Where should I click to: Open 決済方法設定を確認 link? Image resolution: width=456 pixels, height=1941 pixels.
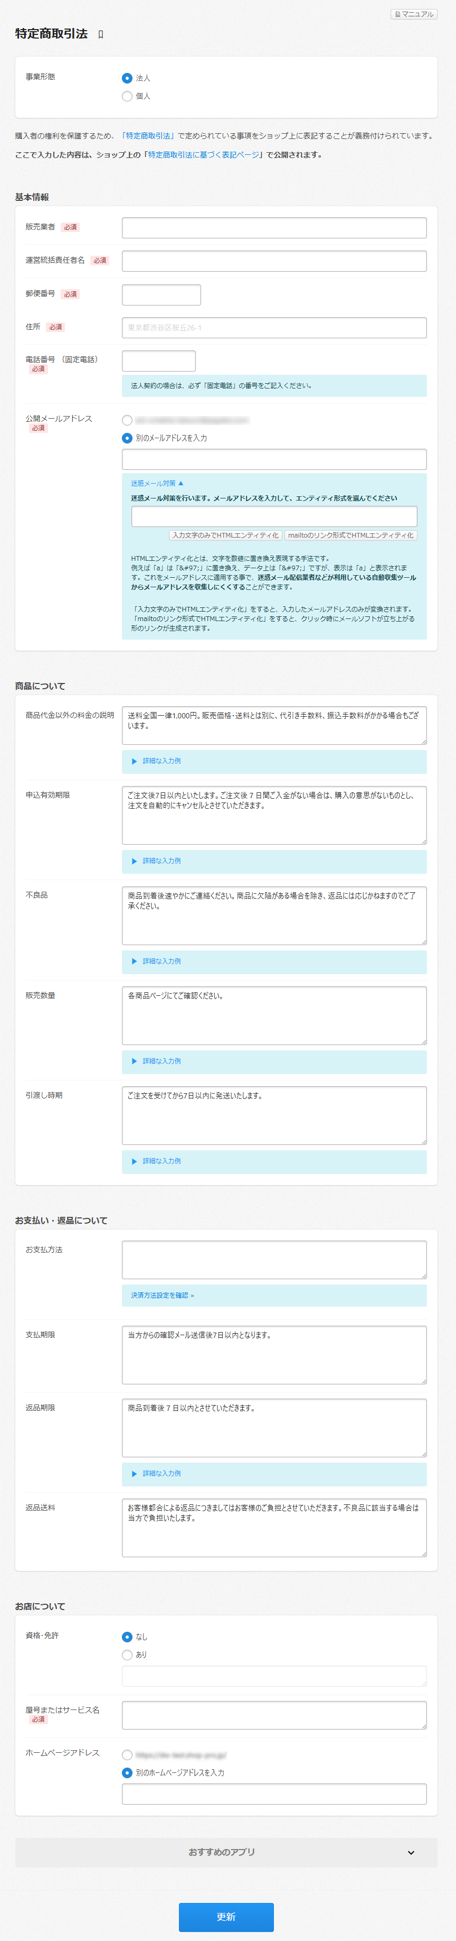pos(163,1295)
